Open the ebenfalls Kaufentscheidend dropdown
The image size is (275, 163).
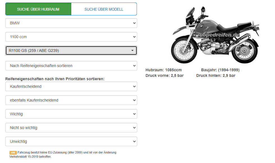[71, 100]
